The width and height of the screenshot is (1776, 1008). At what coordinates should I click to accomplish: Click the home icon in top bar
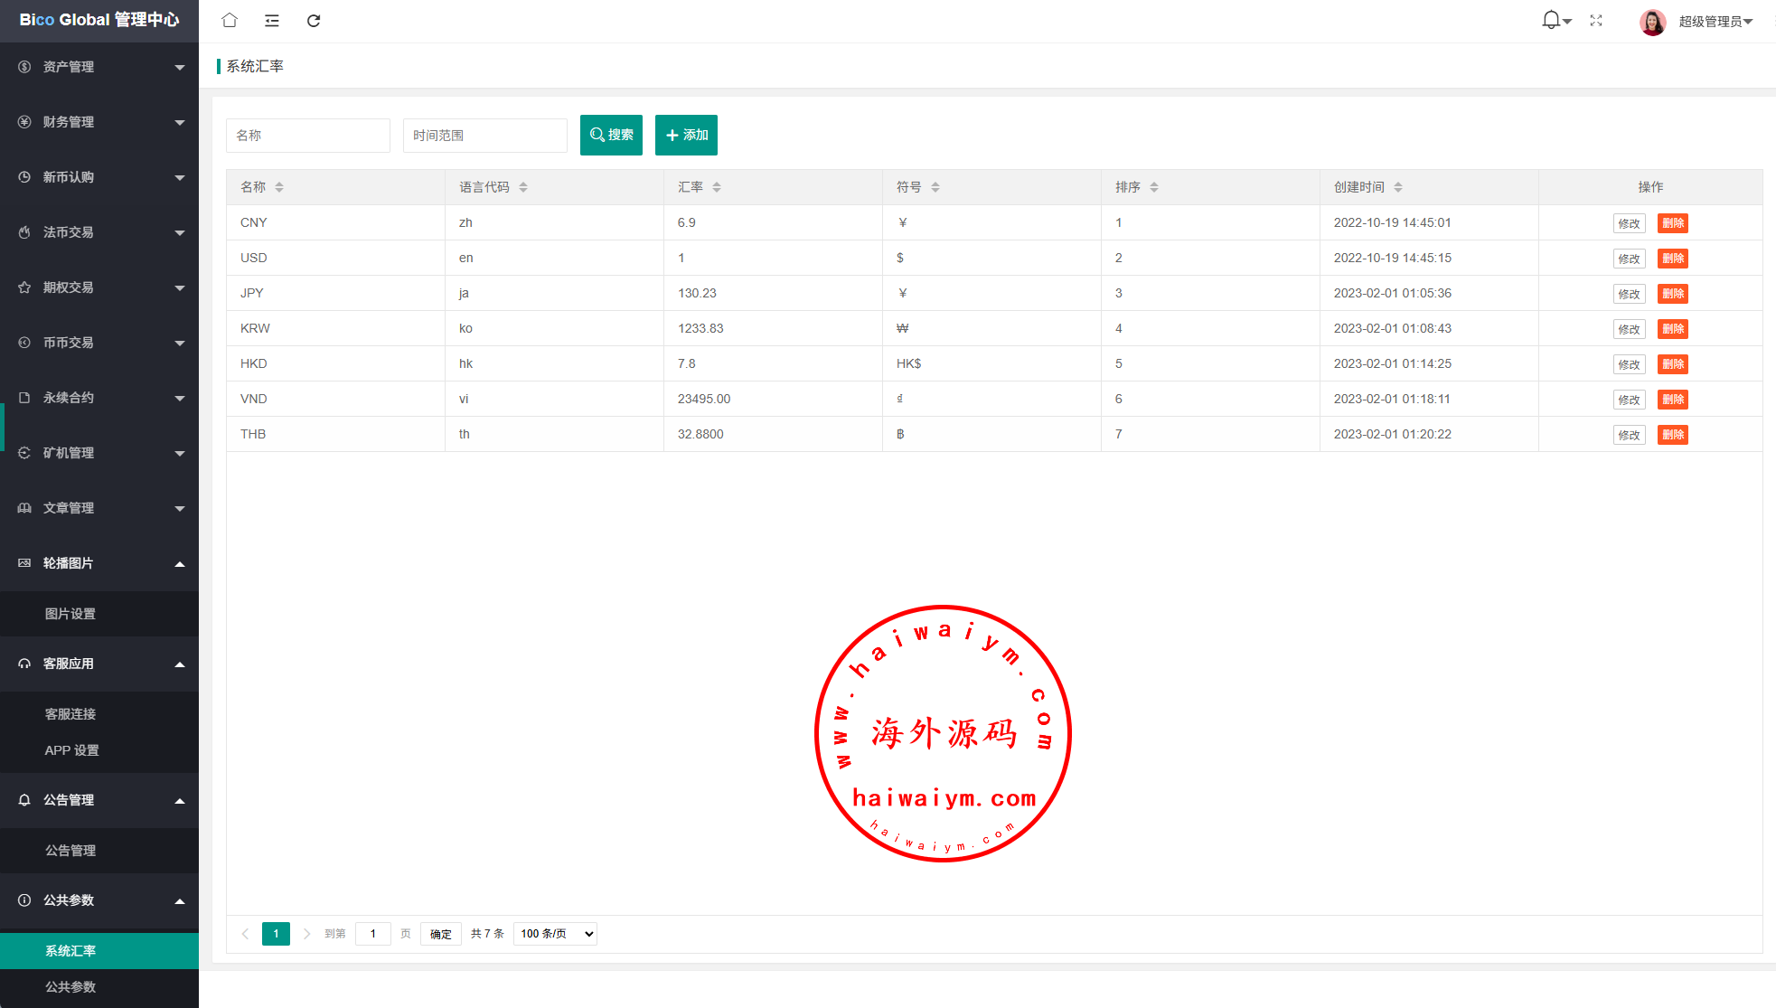coord(230,20)
